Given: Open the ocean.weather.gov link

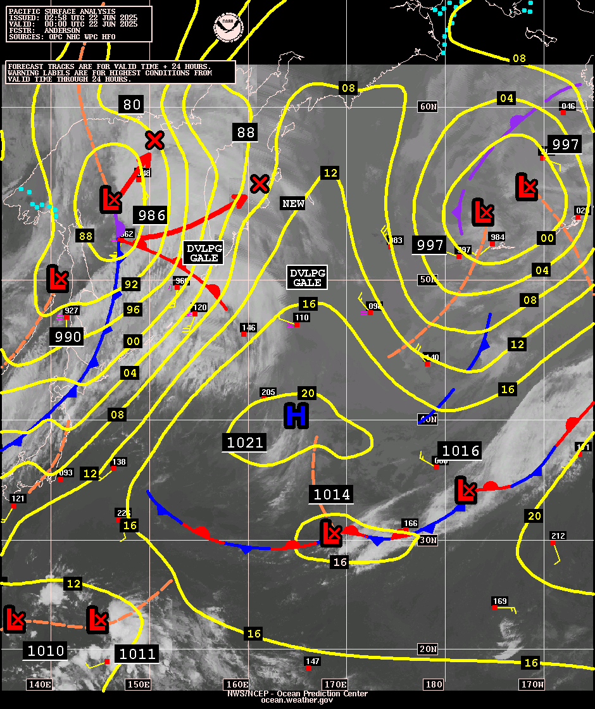Looking at the screenshot, I should coord(297,700).
